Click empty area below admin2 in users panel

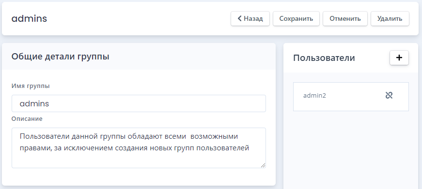tap(351, 150)
